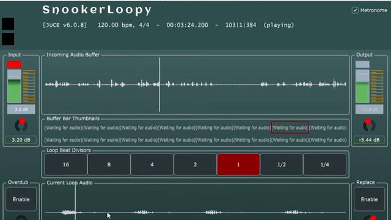Click the SnookerLoopy title
391x220 pixels.
(x=97, y=10)
